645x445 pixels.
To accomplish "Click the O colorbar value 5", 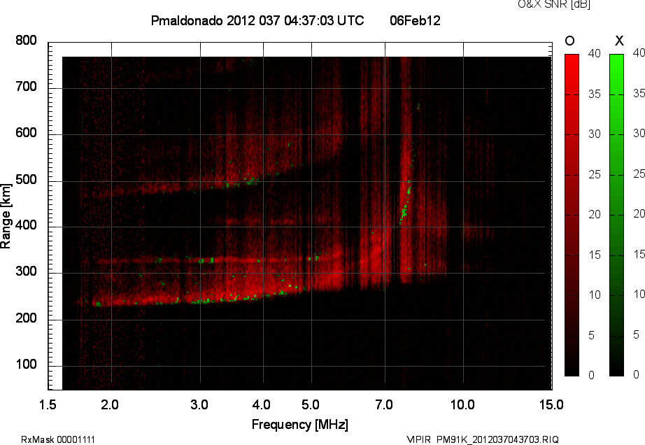I will pyautogui.click(x=592, y=336).
